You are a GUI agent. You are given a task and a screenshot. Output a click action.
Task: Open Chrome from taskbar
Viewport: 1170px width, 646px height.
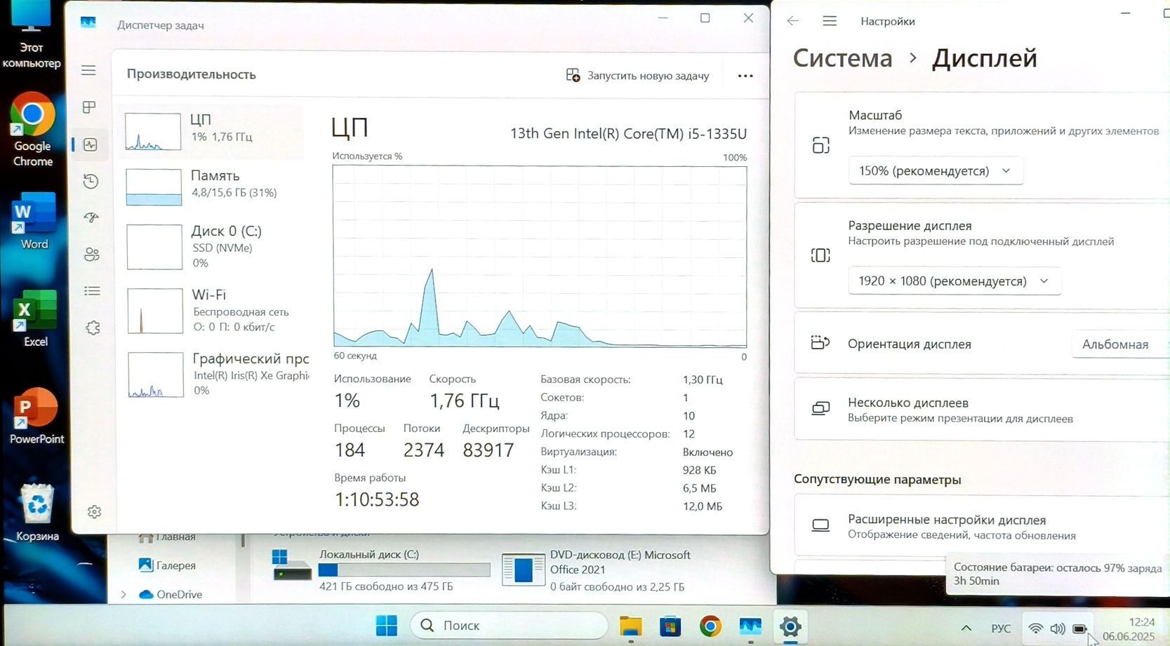(x=710, y=626)
